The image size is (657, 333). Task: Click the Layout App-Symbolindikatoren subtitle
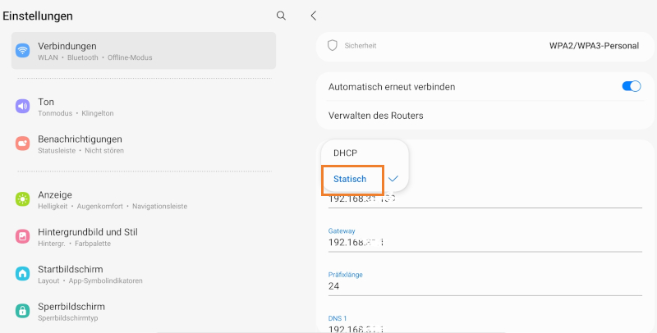90,281
